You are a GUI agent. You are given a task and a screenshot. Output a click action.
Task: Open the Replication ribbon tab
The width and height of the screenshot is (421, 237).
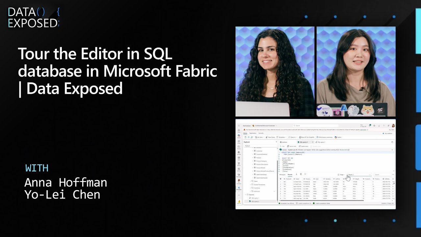click(253, 133)
